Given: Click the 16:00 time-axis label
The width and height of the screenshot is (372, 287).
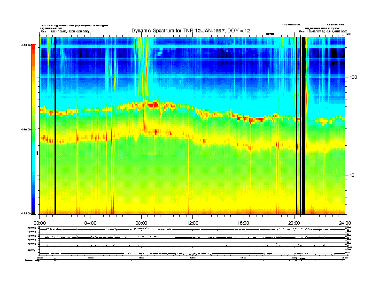Looking at the screenshot, I should point(243,223).
